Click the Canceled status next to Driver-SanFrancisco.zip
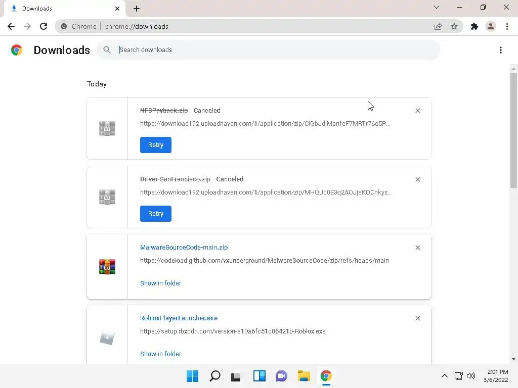The height and width of the screenshot is (388, 518). coord(230,179)
